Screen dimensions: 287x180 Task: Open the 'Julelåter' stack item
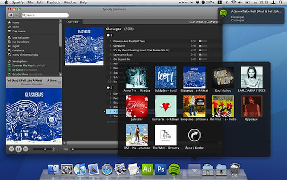(137, 108)
